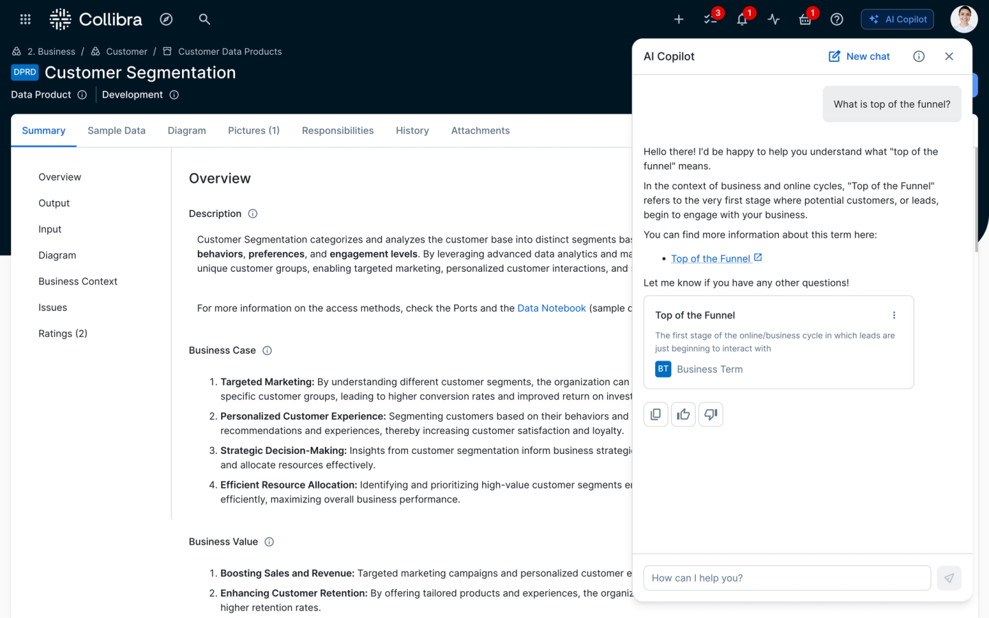Open the app launcher grid menu
The height and width of the screenshot is (618, 989).
click(x=25, y=19)
